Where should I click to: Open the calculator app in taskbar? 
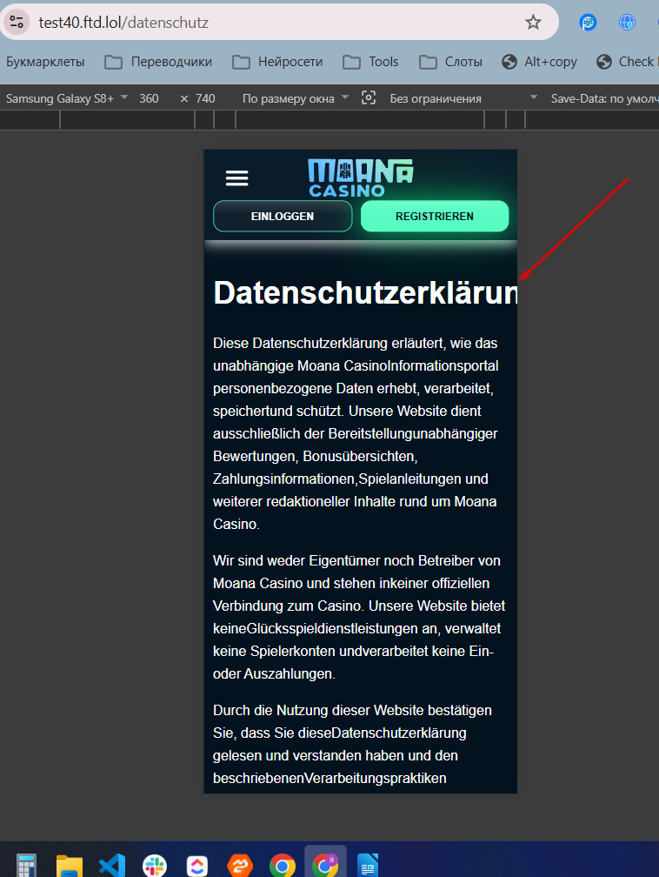26,865
